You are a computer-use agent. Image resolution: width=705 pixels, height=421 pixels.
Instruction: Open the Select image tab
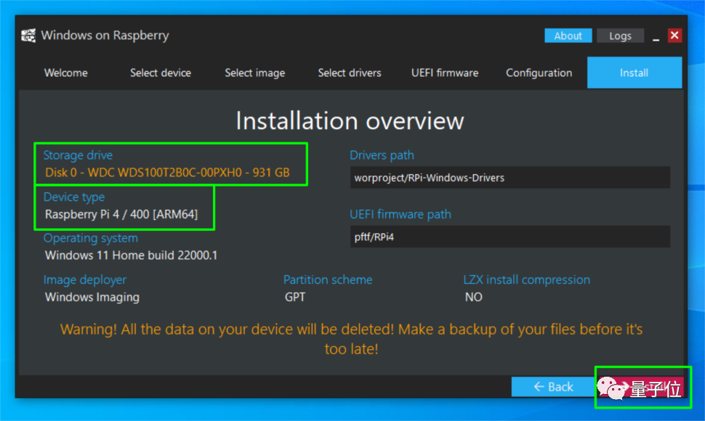click(x=254, y=73)
